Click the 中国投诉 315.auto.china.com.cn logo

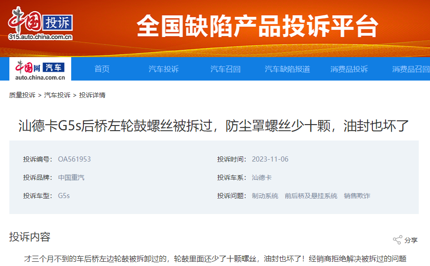pos(40,23)
